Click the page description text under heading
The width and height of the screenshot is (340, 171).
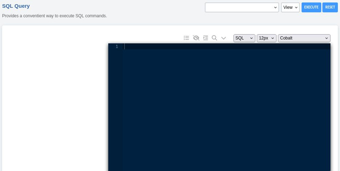[x=54, y=16]
